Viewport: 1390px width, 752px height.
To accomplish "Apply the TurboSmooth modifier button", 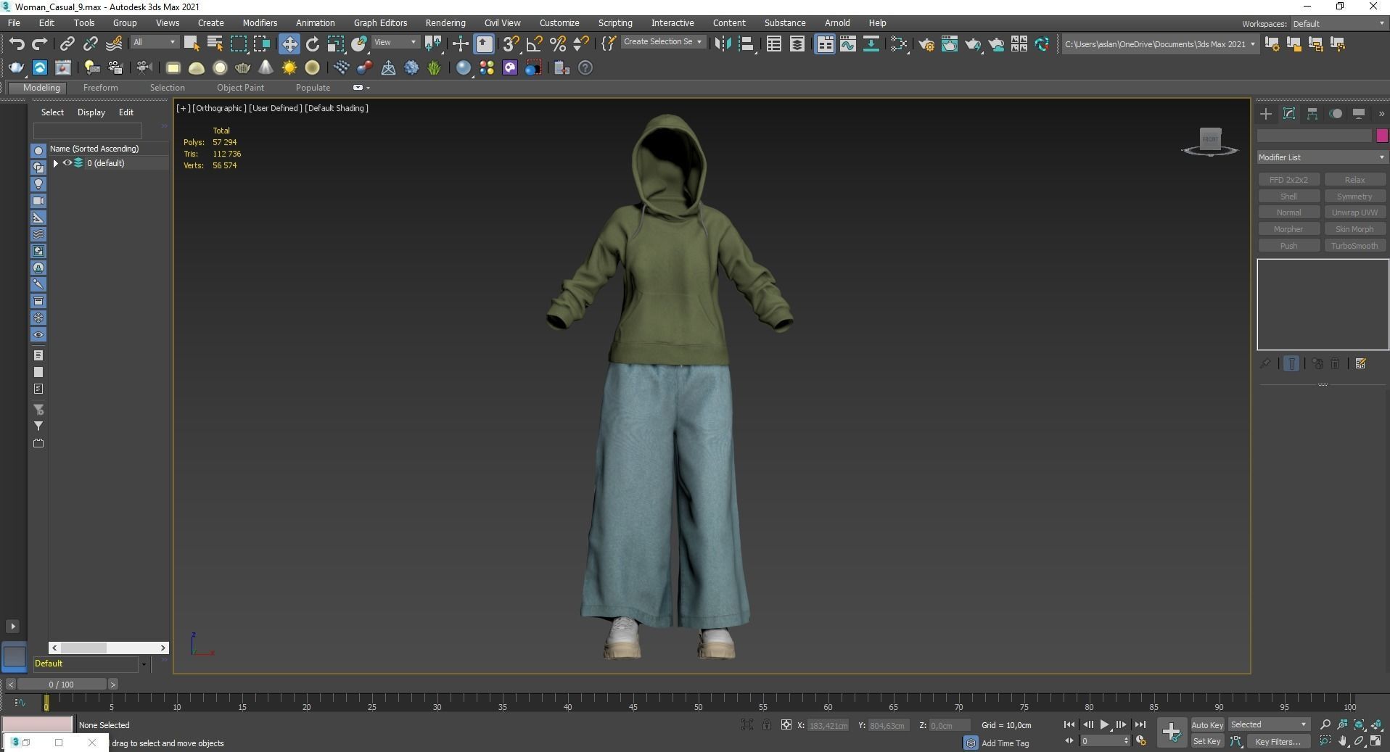I will [1354, 246].
